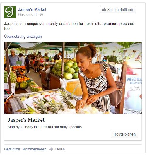Open the market photo of the ad
Image resolution: width=147 pixels, height=156 pixels.
pos(73,78)
